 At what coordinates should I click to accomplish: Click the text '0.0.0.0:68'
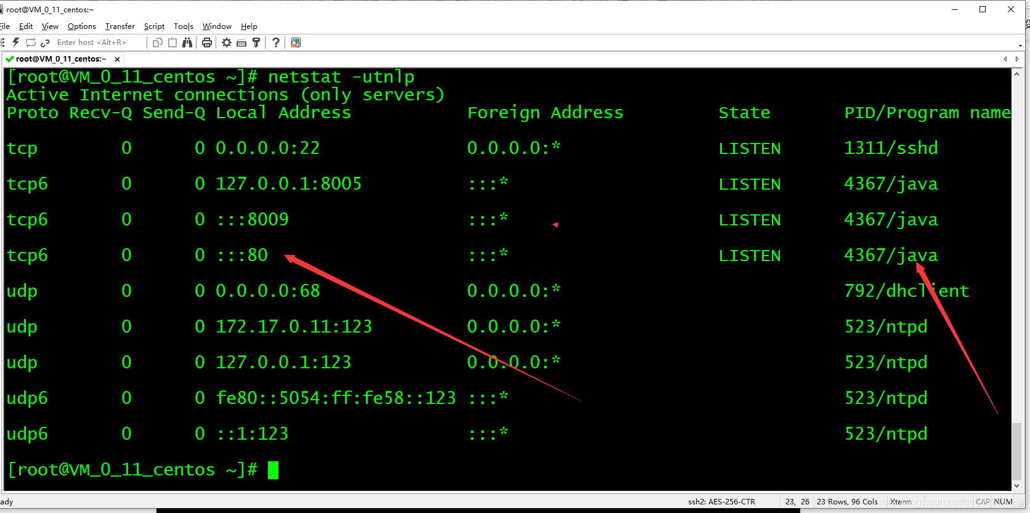click(267, 291)
